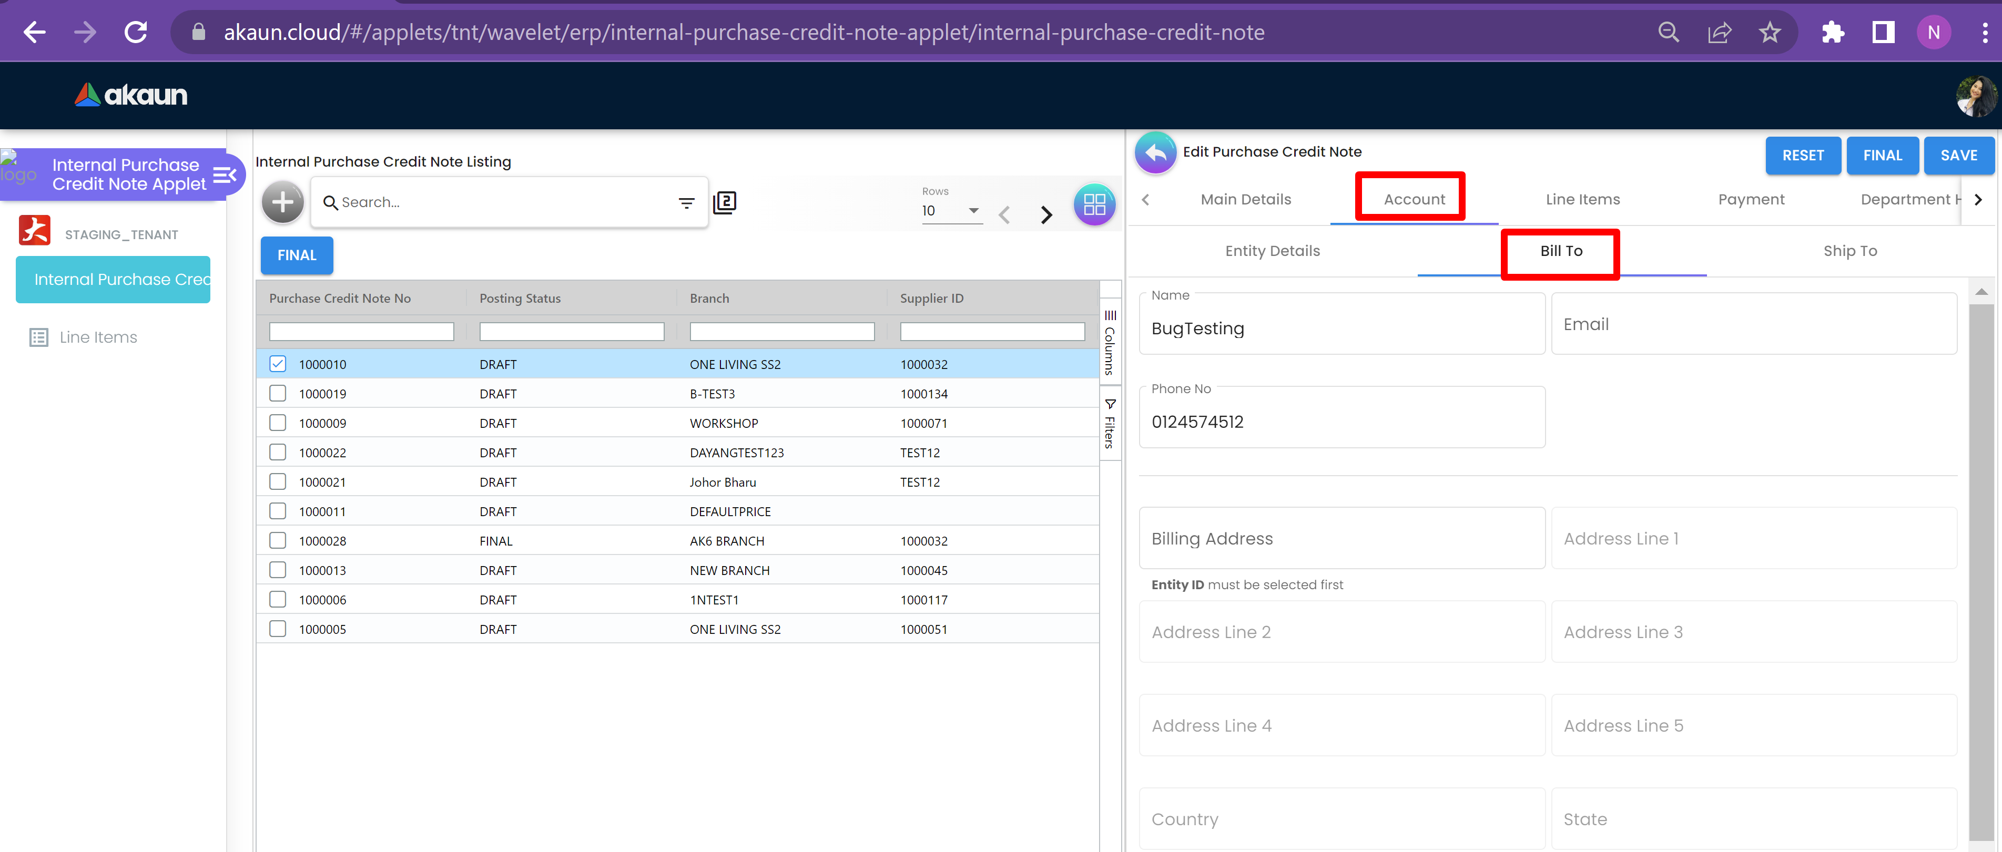Tick the checkbox for note 1000019
This screenshot has width=2002, height=852.
click(278, 393)
